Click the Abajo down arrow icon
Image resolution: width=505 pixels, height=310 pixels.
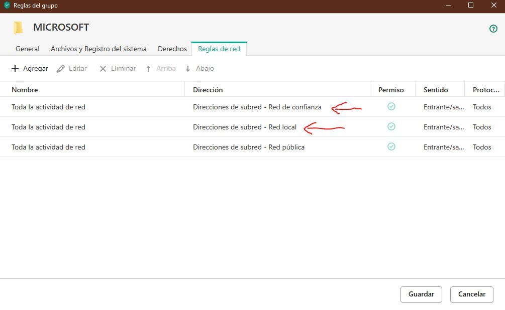188,69
